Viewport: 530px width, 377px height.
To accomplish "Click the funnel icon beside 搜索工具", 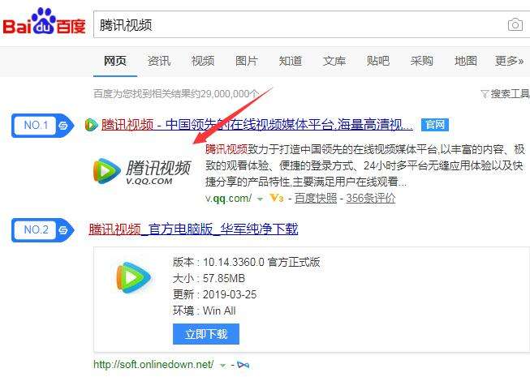I will coord(485,94).
